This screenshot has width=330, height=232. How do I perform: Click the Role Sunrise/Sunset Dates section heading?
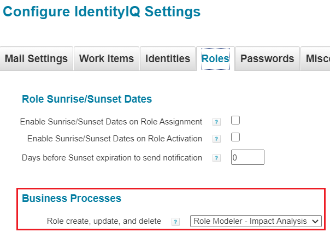[x=86, y=99]
